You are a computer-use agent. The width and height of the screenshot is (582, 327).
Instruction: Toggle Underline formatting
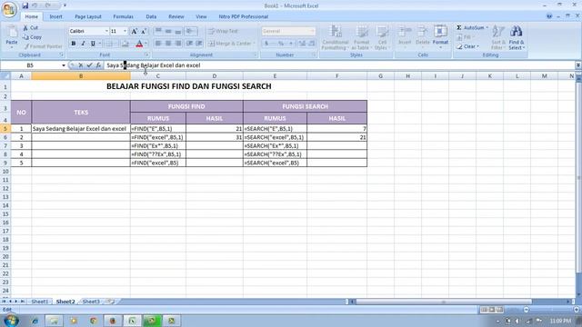coord(93,44)
